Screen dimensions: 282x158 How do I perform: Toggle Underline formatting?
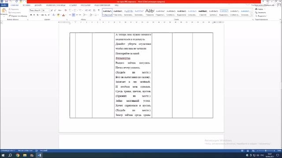point(37,15)
